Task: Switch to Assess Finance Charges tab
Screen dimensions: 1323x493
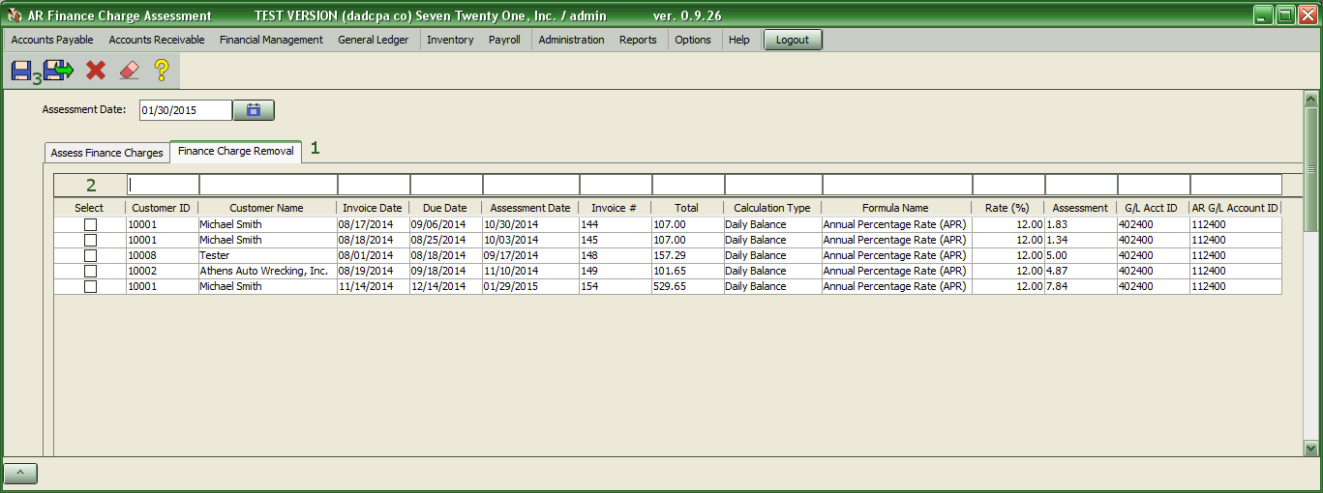Action: 106,153
